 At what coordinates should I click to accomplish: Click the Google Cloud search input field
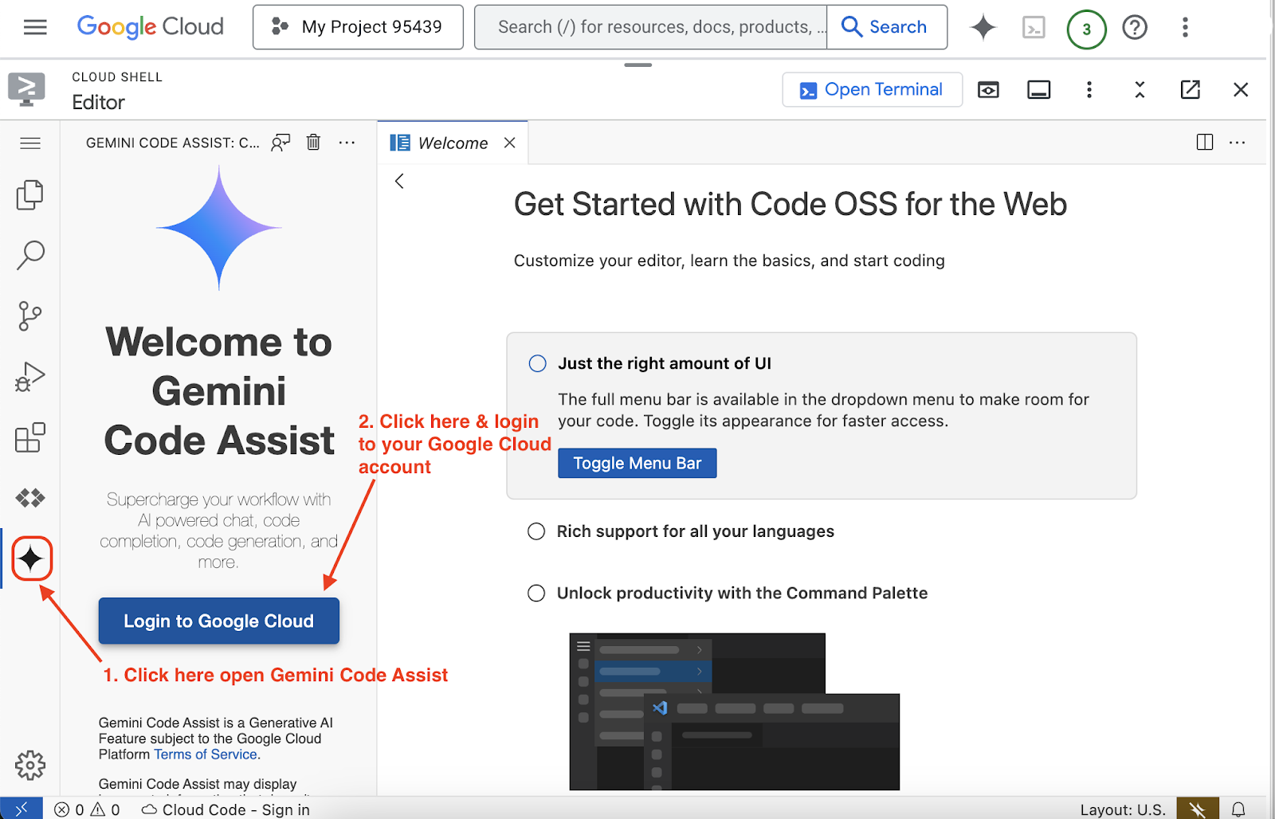click(651, 27)
